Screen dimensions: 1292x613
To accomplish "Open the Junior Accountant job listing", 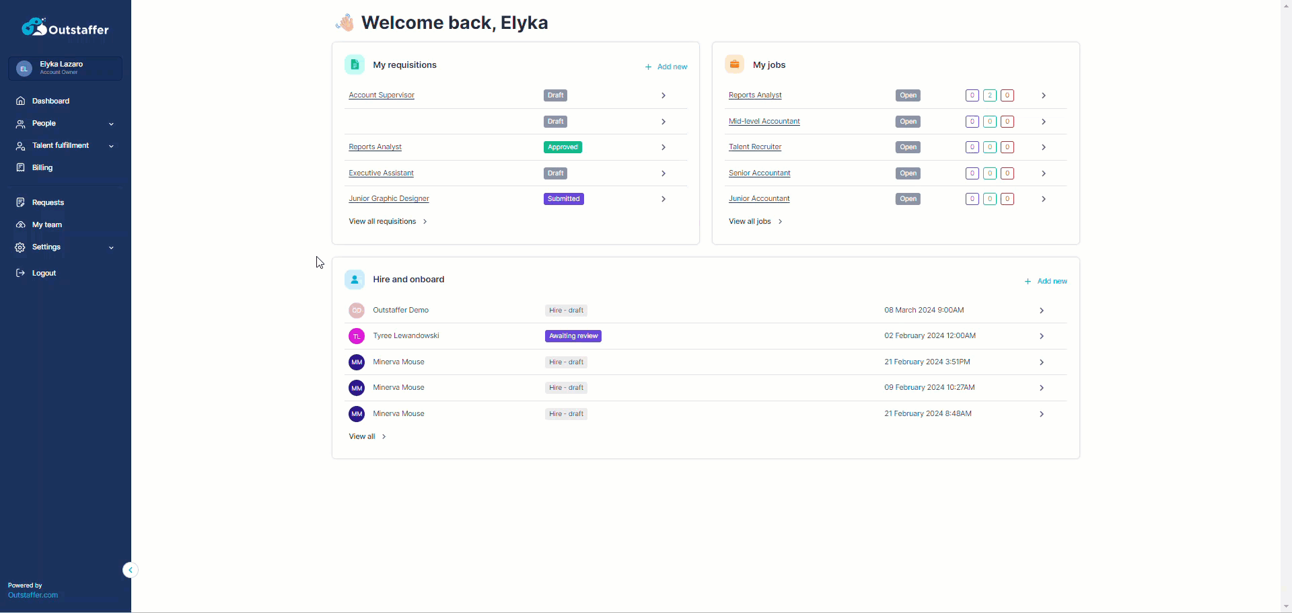I will (759, 198).
